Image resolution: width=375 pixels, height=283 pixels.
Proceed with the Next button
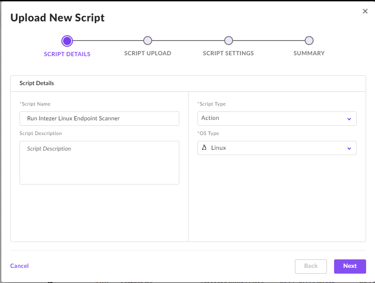[x=350, y=266]
